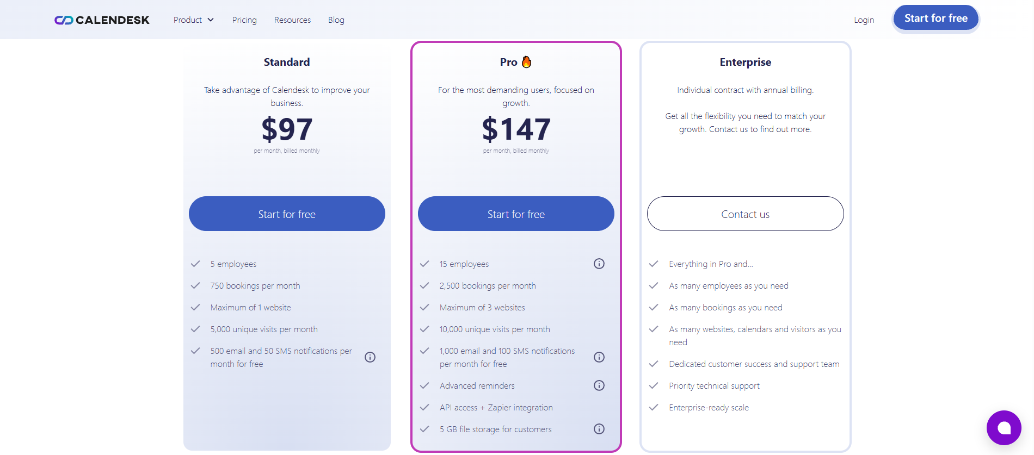Expand the Product dropdown menu

(193, 20)
